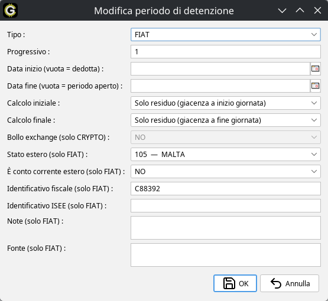This screenshot has width=328, height=301.
Task: Focus the Identificativo fiscale field with C88392
Action: pos(226,189)
